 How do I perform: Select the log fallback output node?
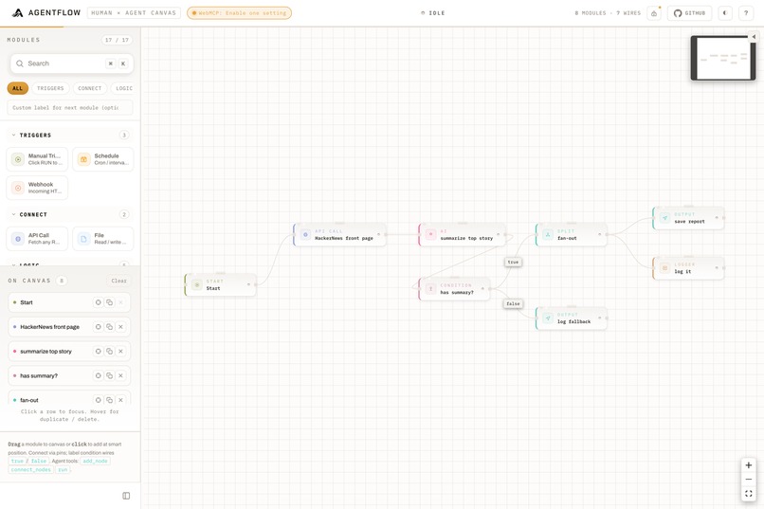(x=571, y=318)
